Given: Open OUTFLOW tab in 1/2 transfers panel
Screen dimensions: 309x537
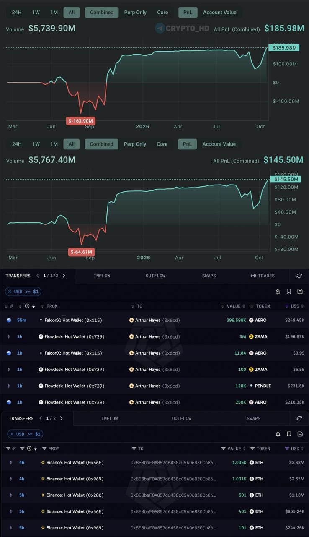Looking at the screenshot, I should tap(182, 418).
